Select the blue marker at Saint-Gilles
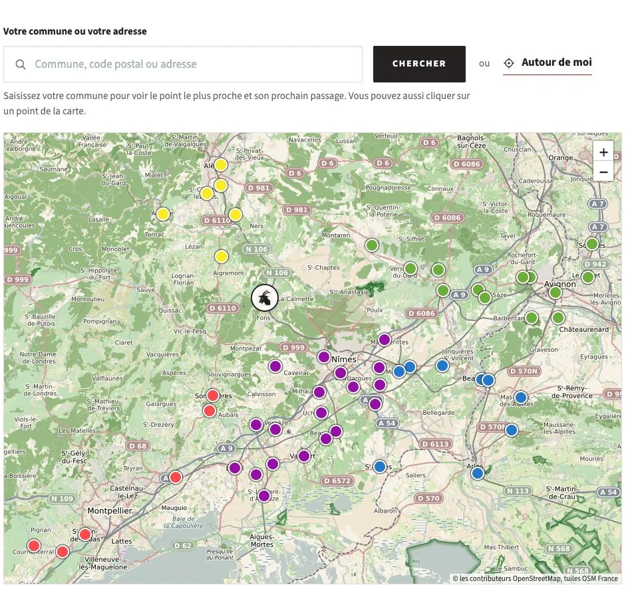 380,467
